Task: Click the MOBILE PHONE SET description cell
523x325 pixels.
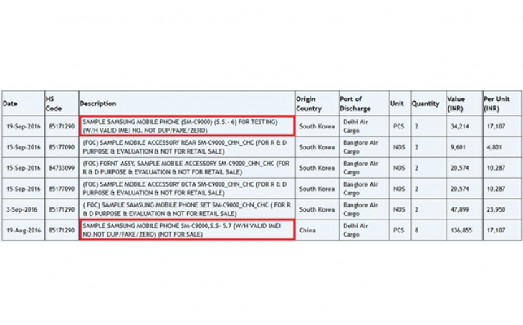Action: click(187, 209)
